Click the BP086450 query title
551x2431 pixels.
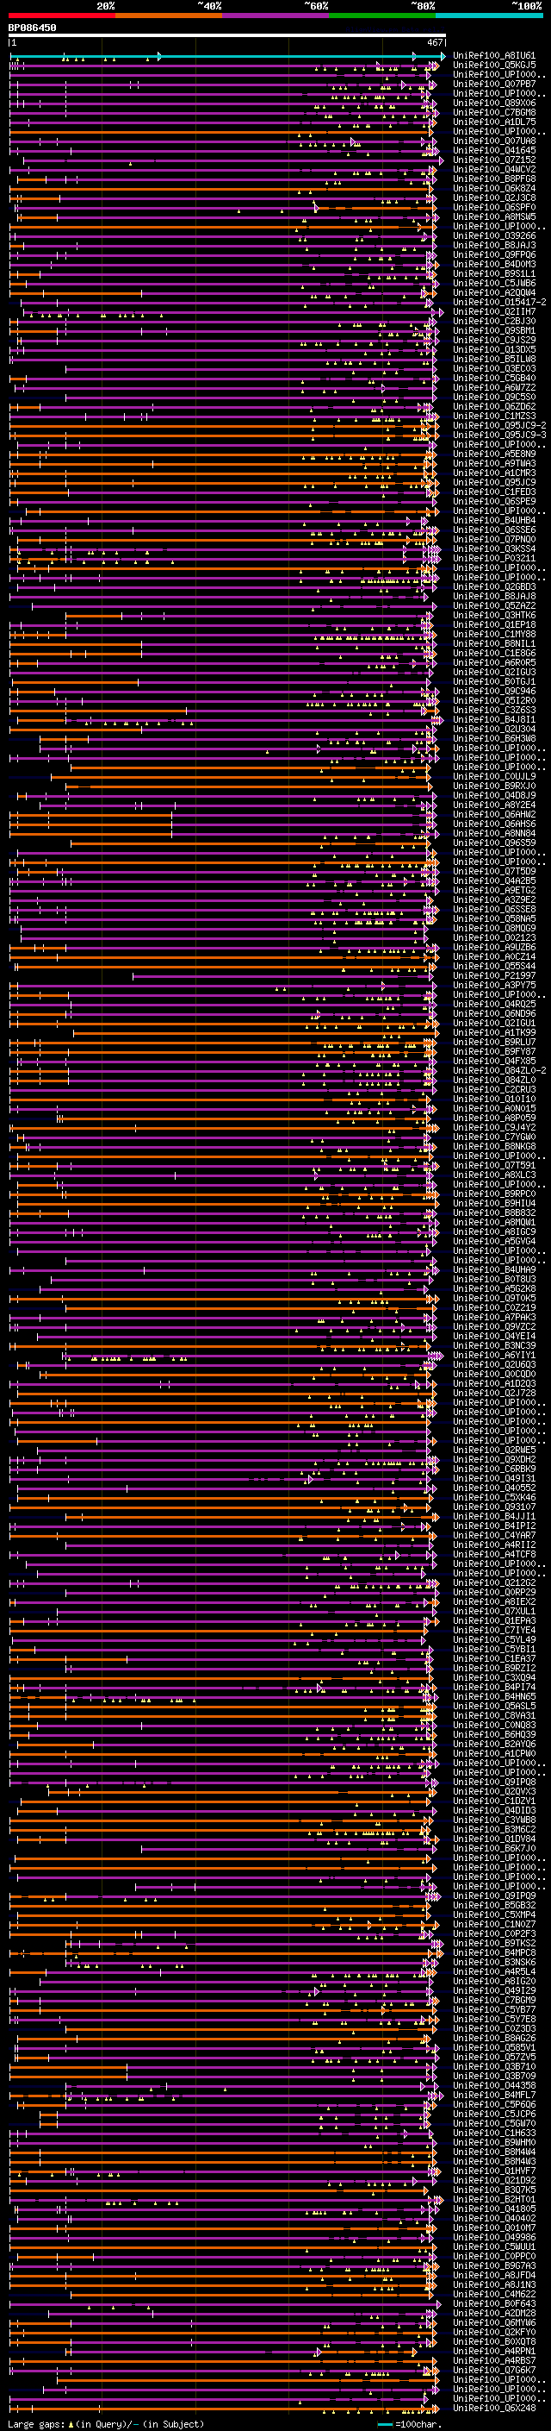32,28
